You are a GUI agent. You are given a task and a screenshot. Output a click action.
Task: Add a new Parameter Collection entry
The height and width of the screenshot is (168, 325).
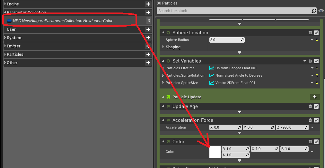(148, 13)
